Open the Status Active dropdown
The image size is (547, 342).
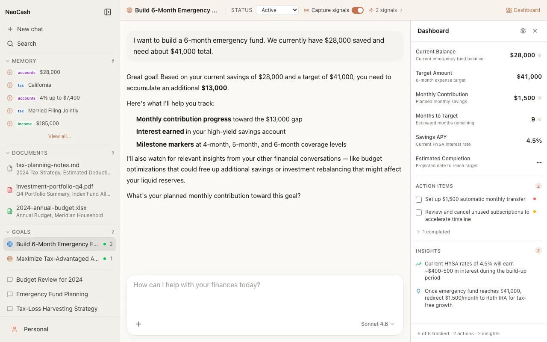[277, 10]
